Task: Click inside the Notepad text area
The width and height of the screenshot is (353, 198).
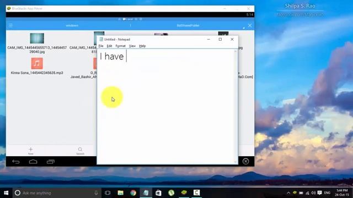Action: coord(166,107)
